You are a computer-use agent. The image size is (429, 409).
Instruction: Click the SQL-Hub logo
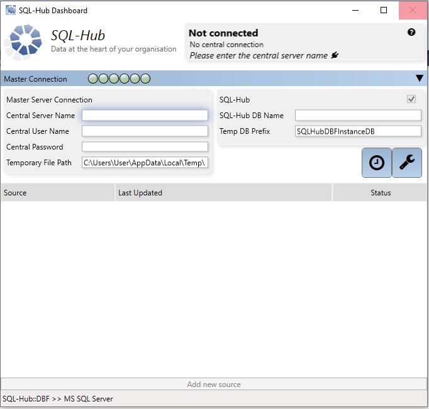tap(23, 42)
